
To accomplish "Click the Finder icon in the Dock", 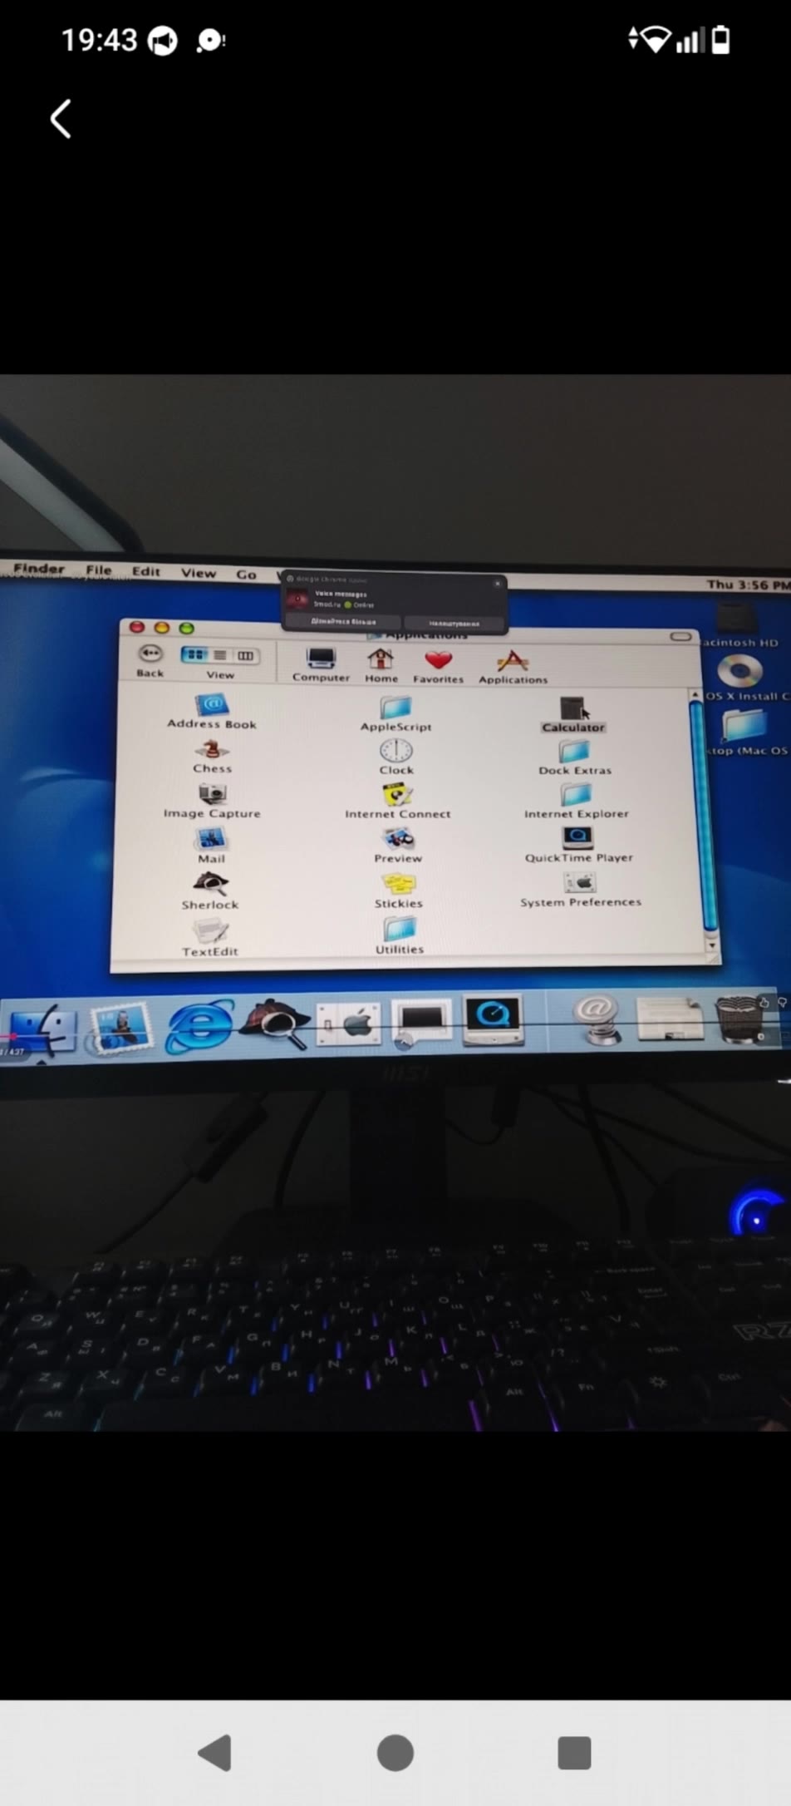I will [x=42, y=1031].
